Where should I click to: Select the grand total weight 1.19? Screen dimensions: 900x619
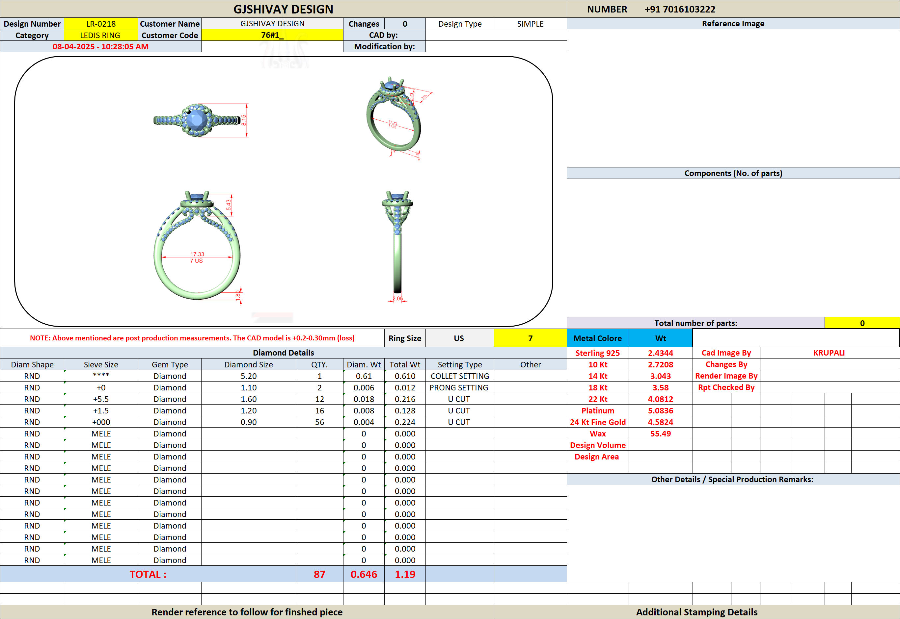(405, 574)
